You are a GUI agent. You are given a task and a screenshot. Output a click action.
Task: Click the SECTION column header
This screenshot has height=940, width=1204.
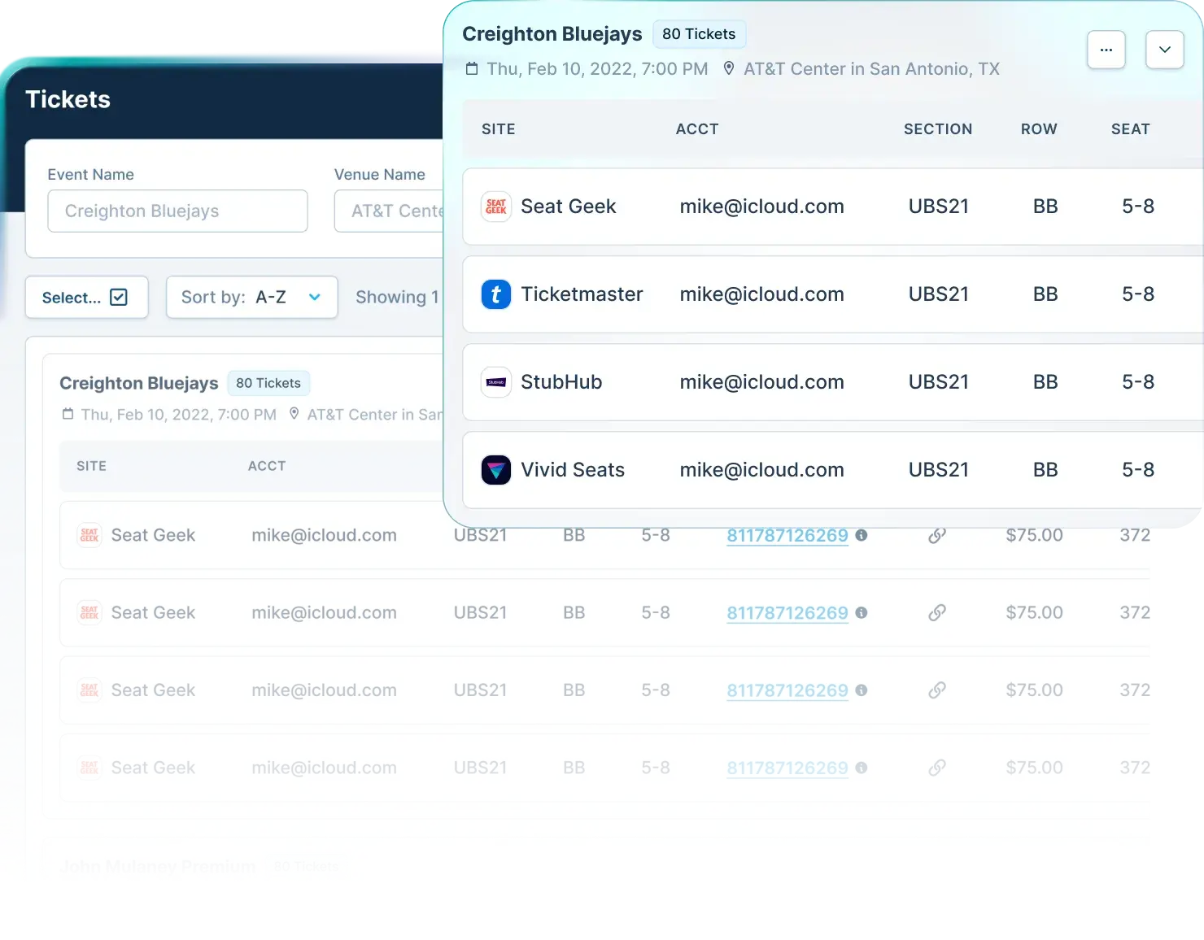pos(937,128)
